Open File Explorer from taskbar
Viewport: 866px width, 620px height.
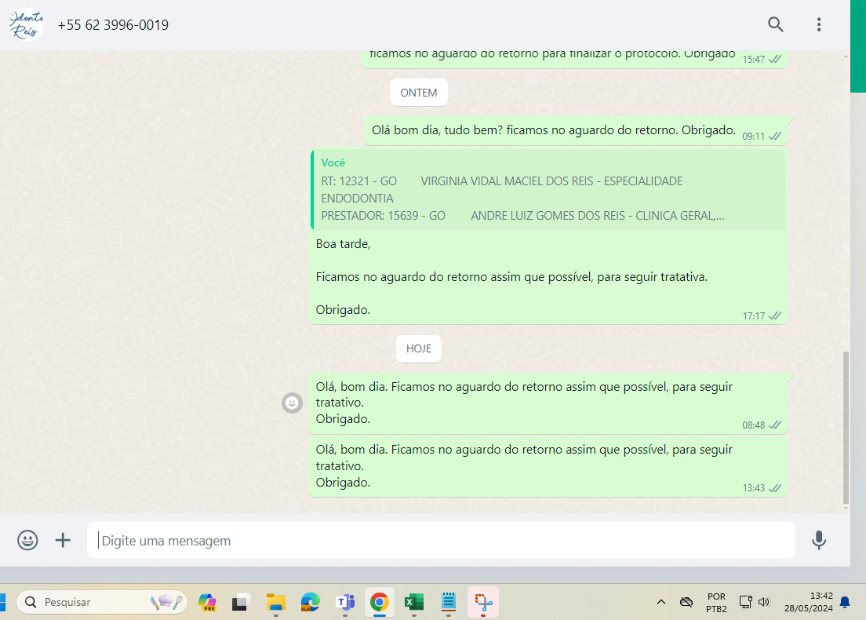275,602
